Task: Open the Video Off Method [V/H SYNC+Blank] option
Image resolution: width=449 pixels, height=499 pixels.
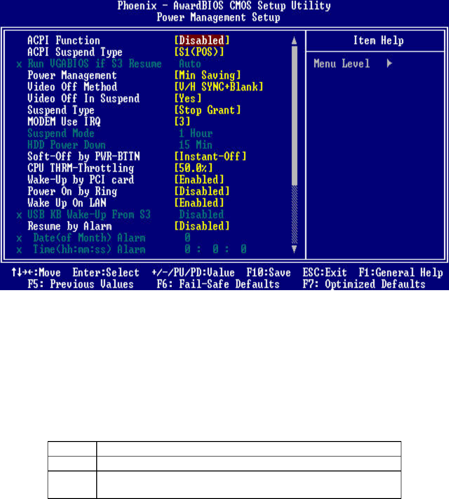Action: 219,86
